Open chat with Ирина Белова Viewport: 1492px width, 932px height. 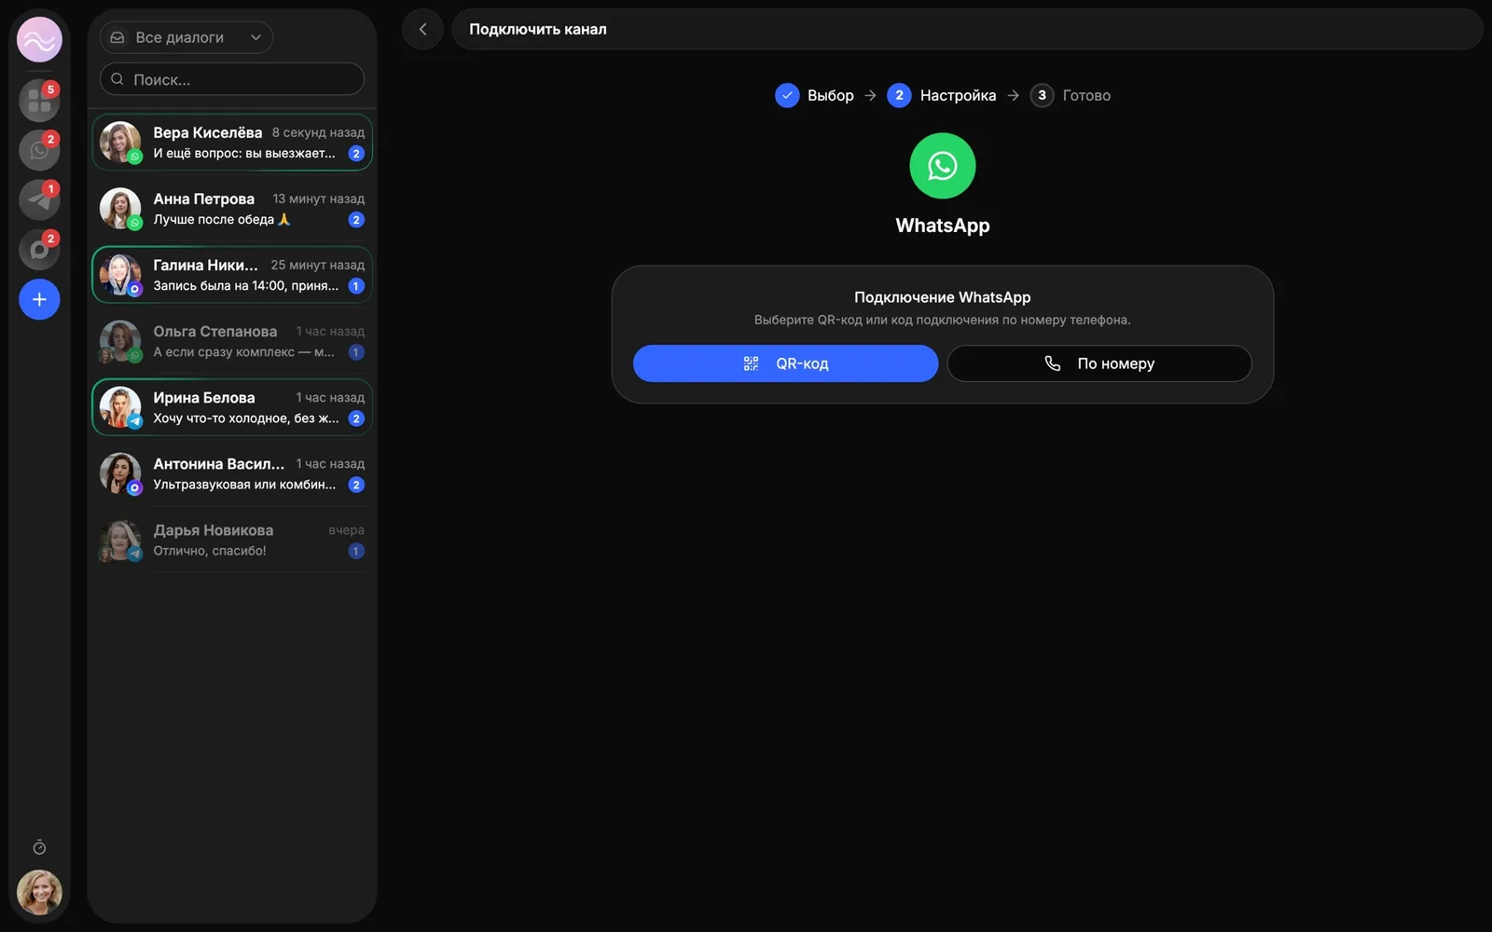232,407
